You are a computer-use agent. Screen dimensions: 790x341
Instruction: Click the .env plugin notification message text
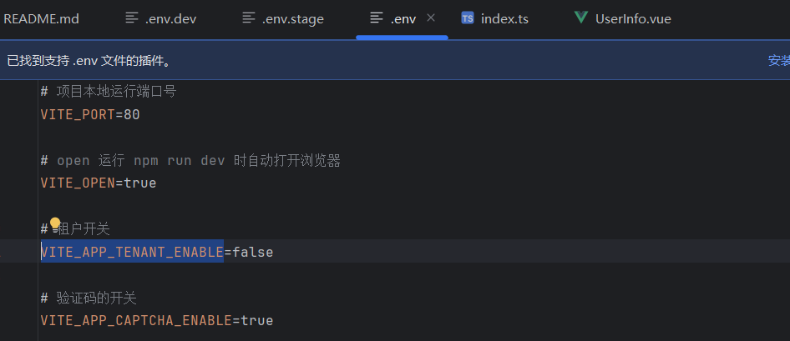[x=89, y=60]
